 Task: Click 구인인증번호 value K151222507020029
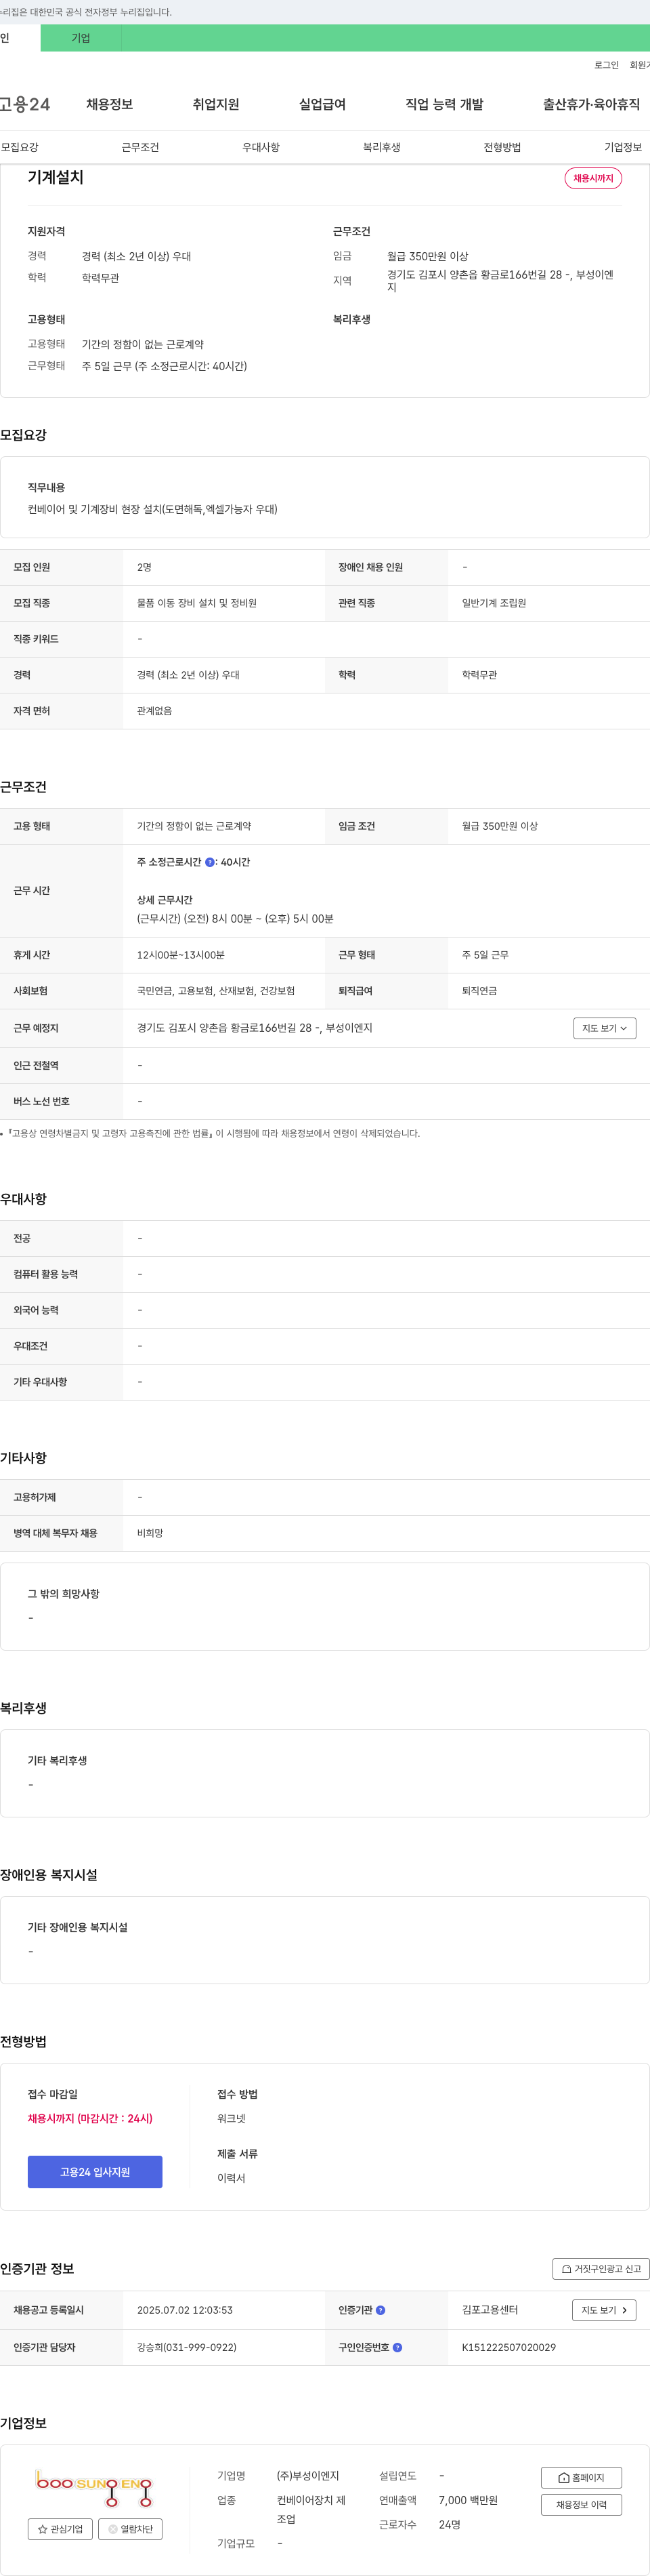509,2347
